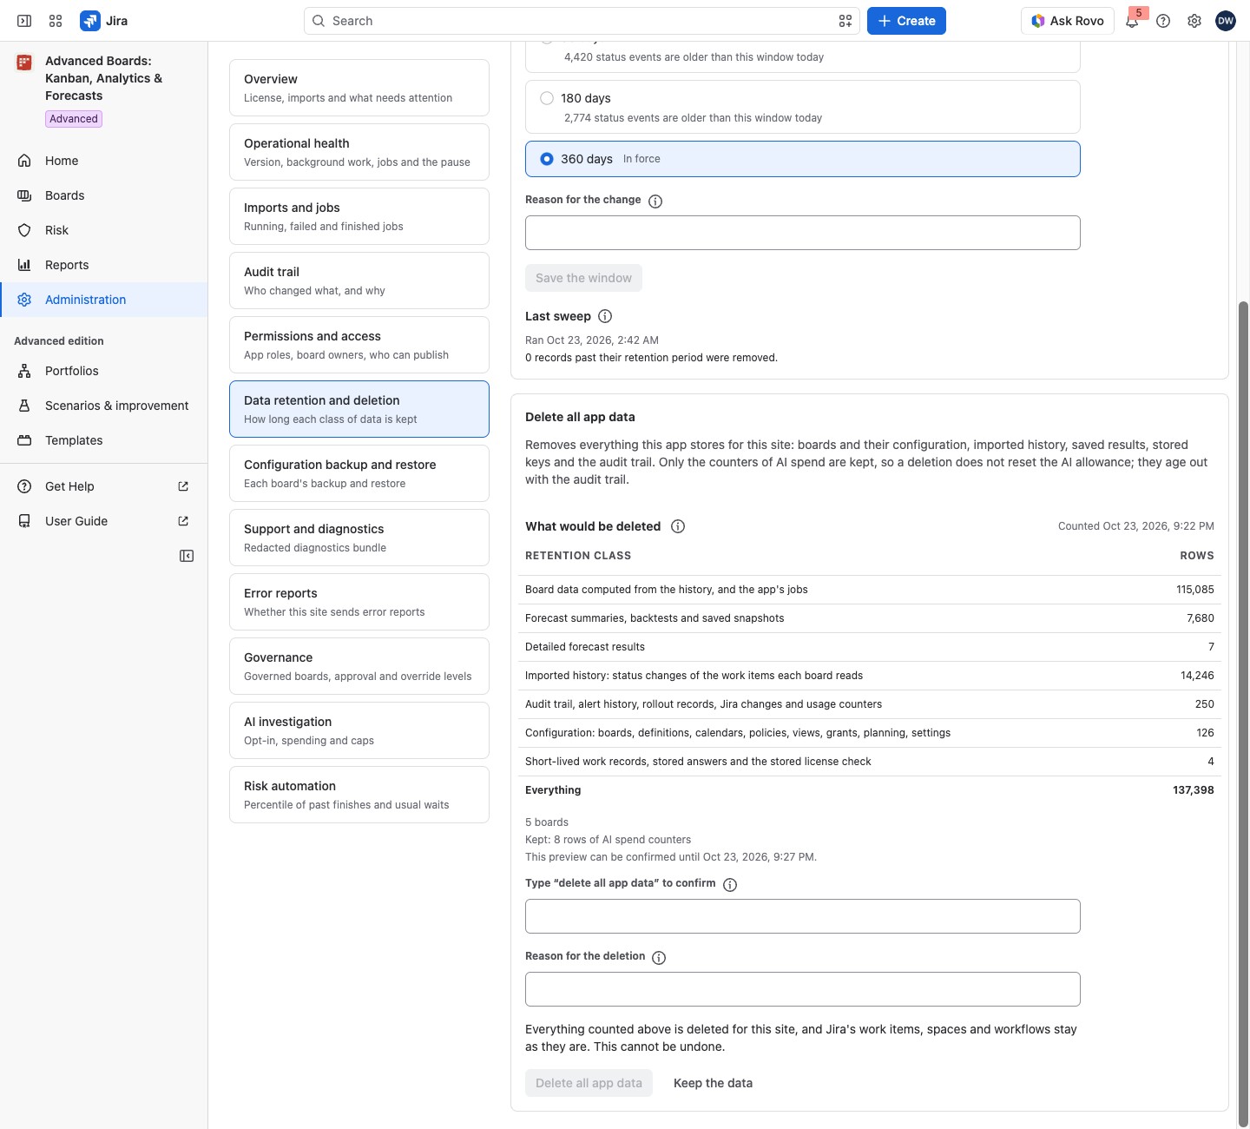Open Reports in the sidebar

point(104,265)
